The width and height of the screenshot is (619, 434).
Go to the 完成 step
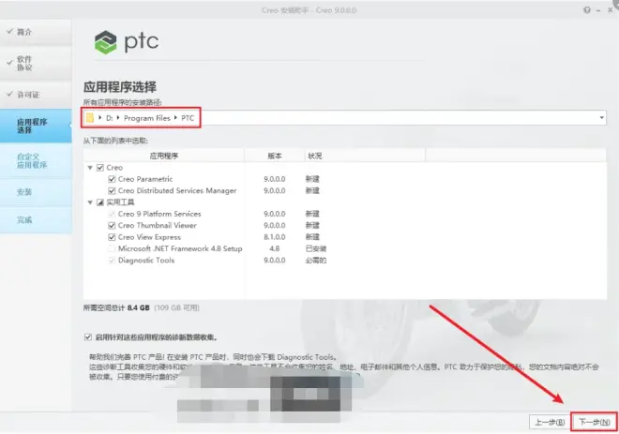point(36,219)
